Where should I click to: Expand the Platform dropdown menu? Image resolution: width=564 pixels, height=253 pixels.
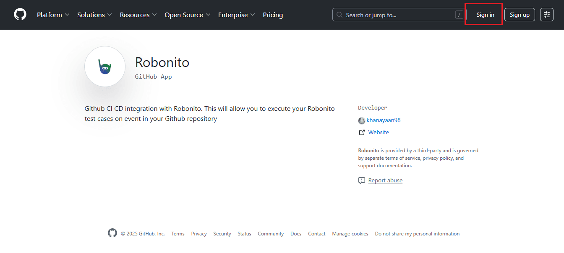point(53,15)
